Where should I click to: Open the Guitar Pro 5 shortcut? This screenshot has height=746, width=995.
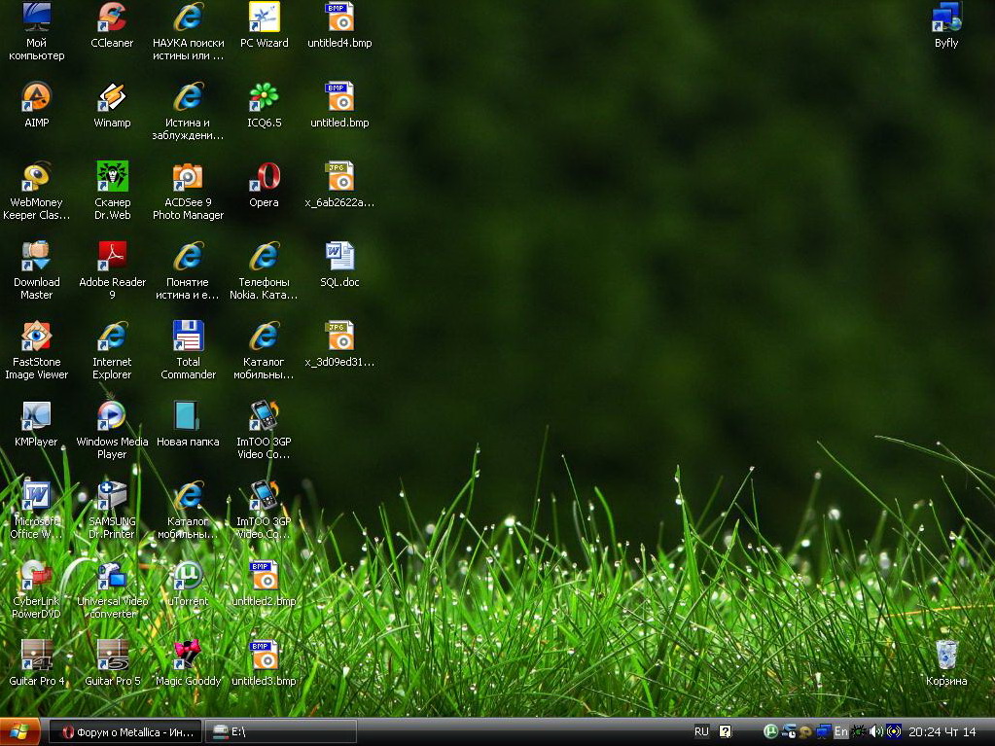(112, 656)
